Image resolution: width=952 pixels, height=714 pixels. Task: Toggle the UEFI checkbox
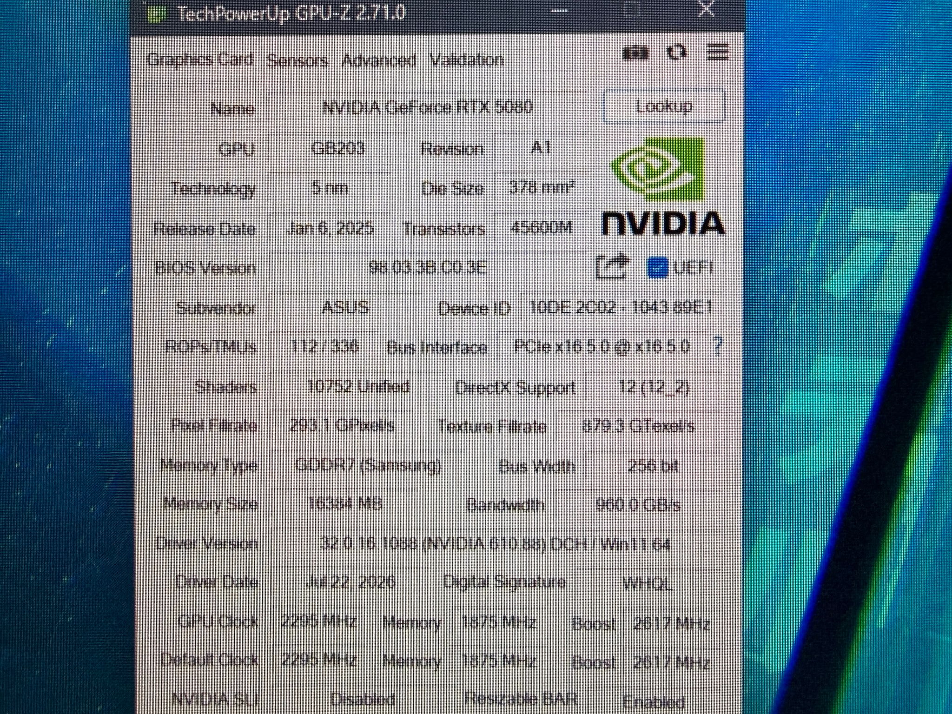[657, 268]
